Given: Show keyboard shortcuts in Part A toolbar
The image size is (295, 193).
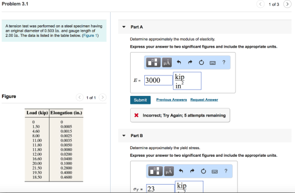Looking at the screenshot, I should (212, 63).
